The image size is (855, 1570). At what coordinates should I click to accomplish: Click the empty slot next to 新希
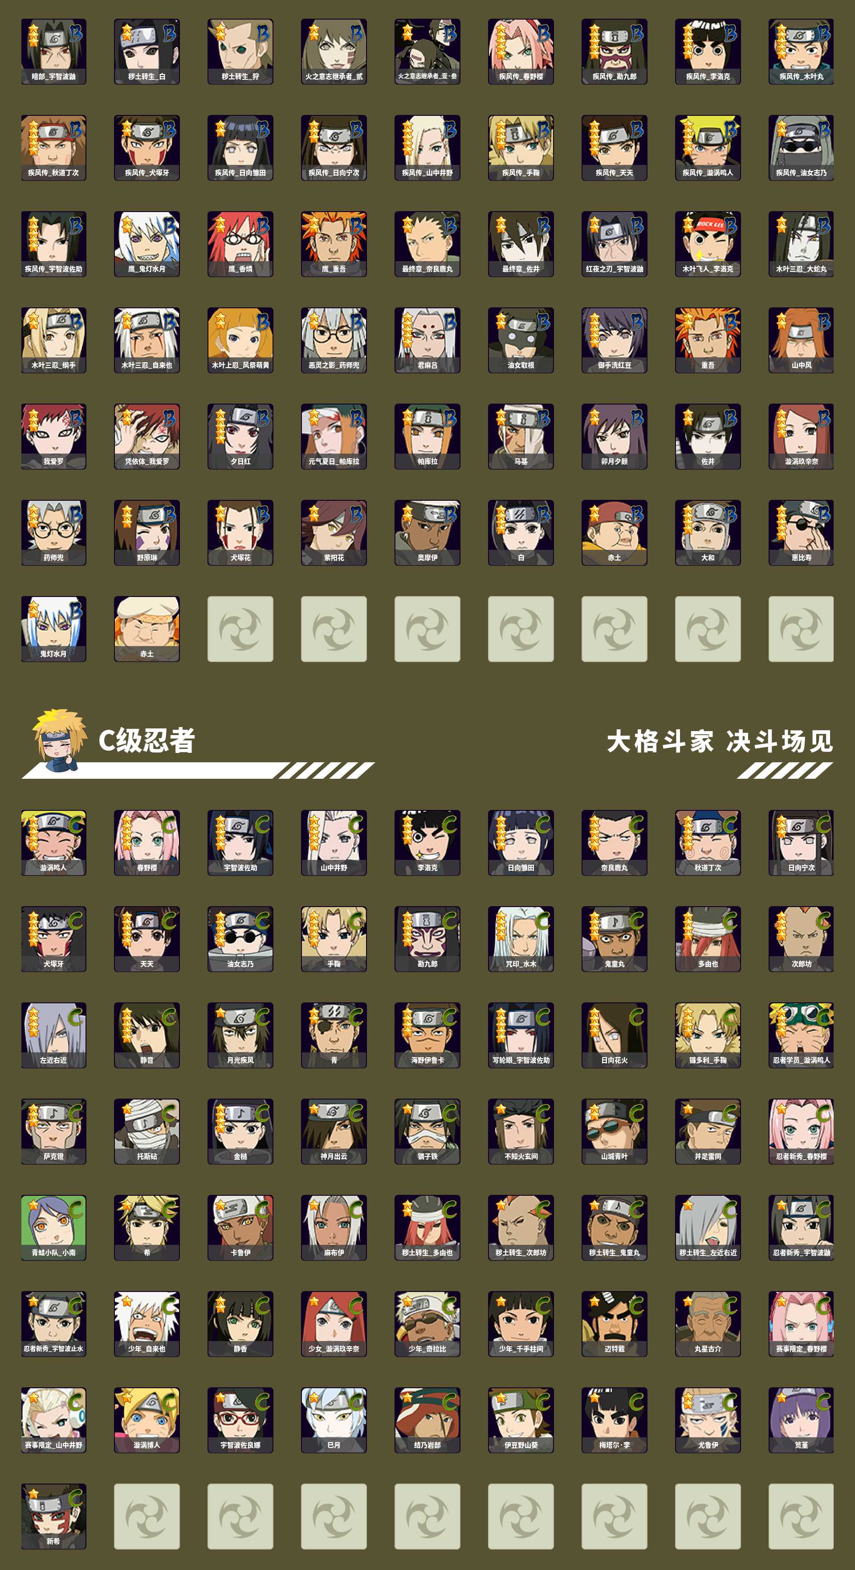147,1517
